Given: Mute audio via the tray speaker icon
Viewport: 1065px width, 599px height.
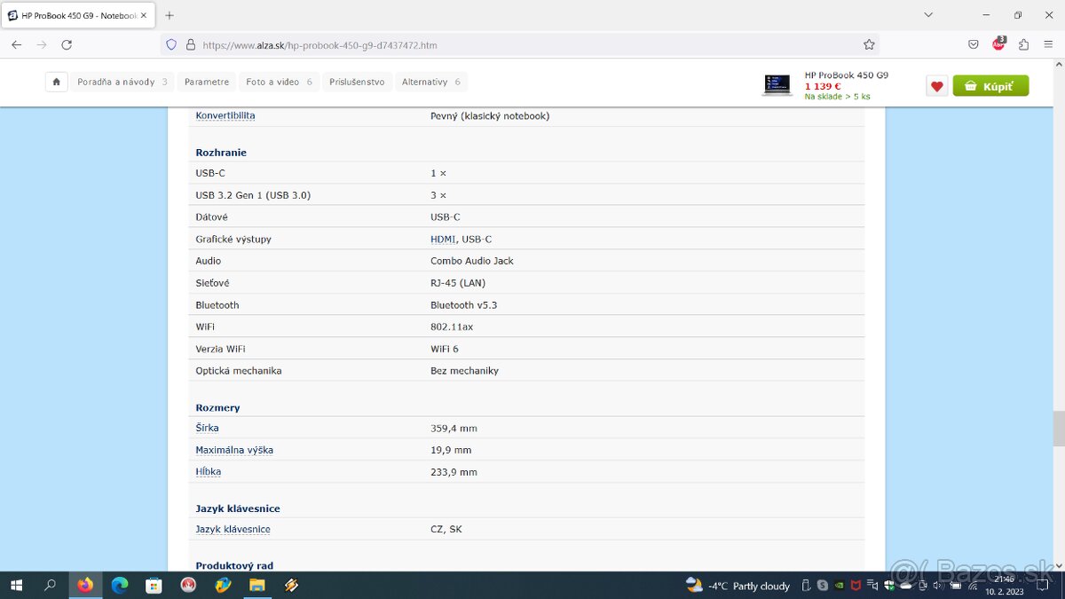Looking at the screenshot, I should pos(938,586).
